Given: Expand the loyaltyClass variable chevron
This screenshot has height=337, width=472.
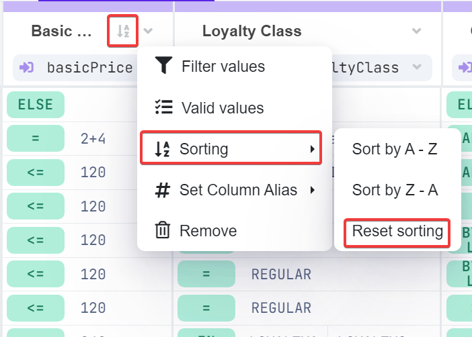Looking at the screenshot, I should tap(417, 67).
